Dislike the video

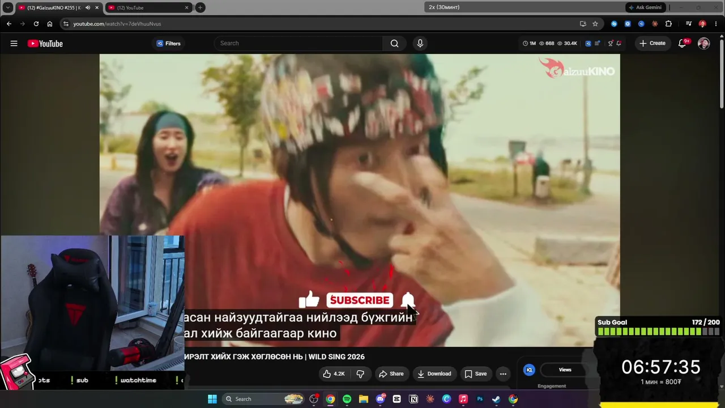pos(360,374)
